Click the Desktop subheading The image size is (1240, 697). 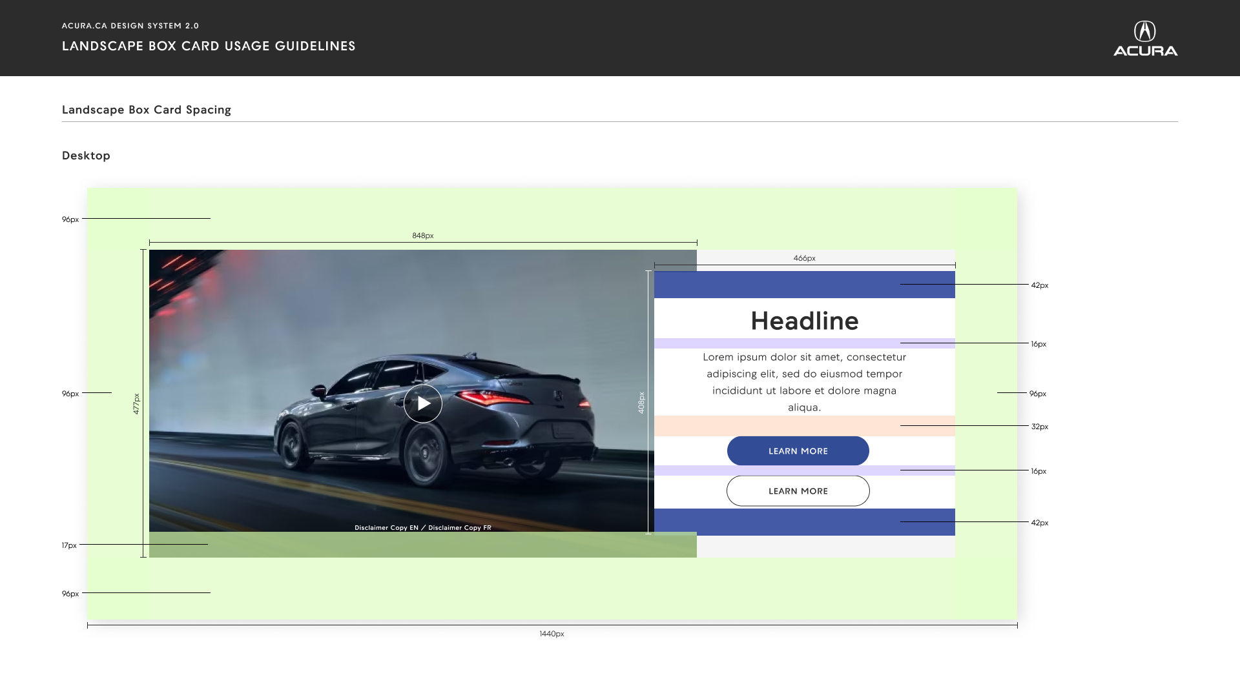click(x=86, y=156)
